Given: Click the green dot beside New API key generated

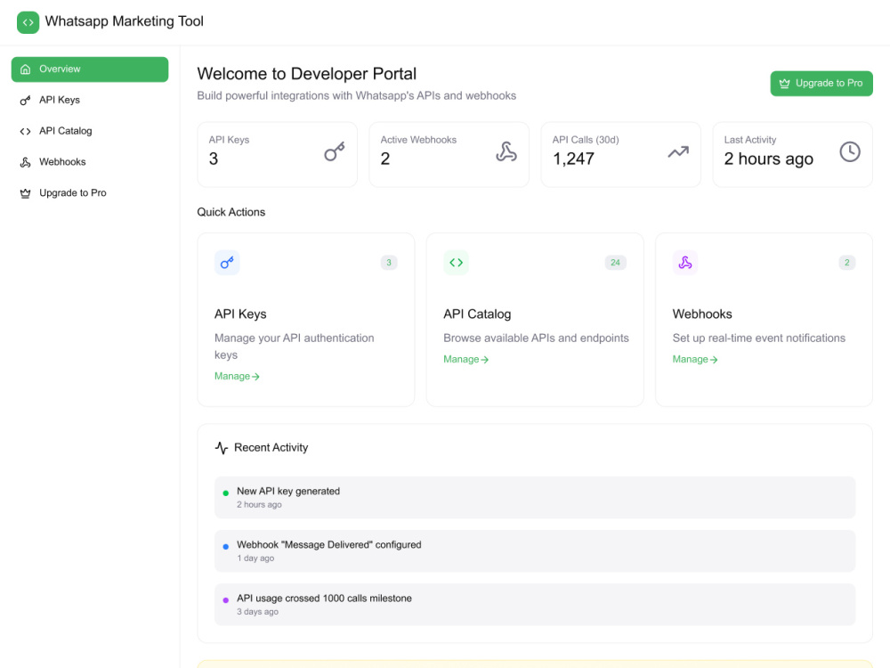Looking at the screenshot, I should [x=225, y=493].
